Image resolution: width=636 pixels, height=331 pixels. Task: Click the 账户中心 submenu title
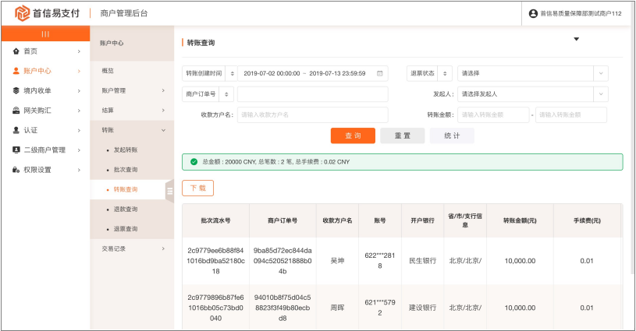pos(112,43)
